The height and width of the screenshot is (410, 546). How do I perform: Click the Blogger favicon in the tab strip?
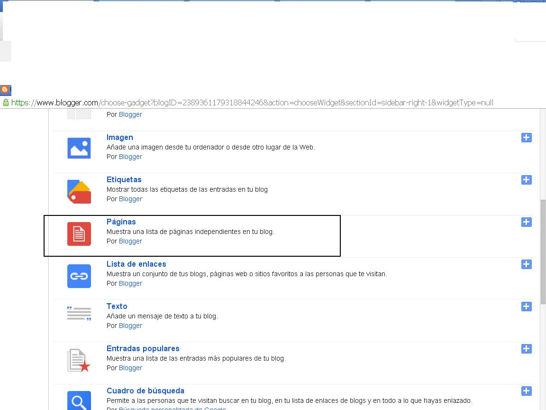tap(5, 89)
